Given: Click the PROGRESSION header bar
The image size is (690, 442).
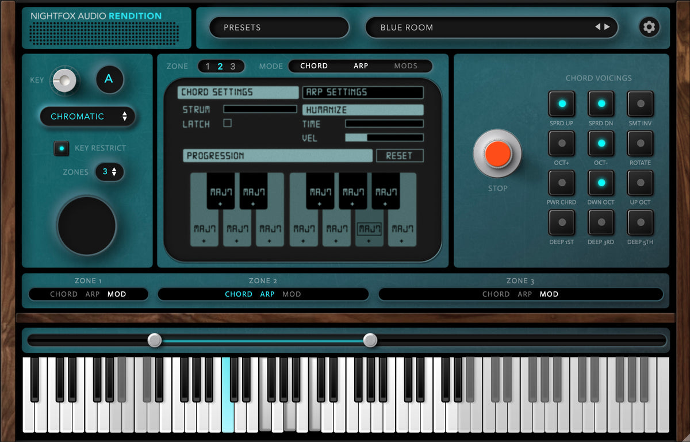Looking at the screenshot, I should pyautogui.click(x=278, y=156).
